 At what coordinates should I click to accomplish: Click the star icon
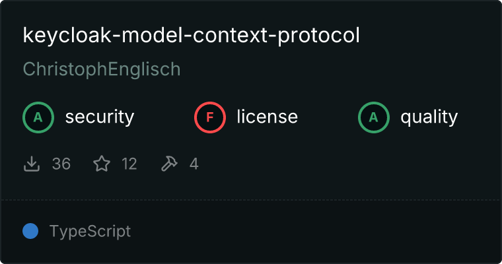102,164
